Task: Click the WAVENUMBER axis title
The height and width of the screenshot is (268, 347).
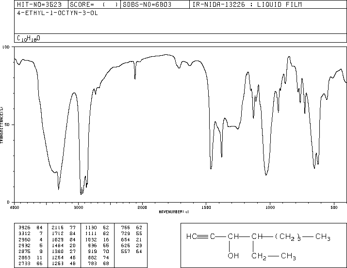Action: [174, 212]
